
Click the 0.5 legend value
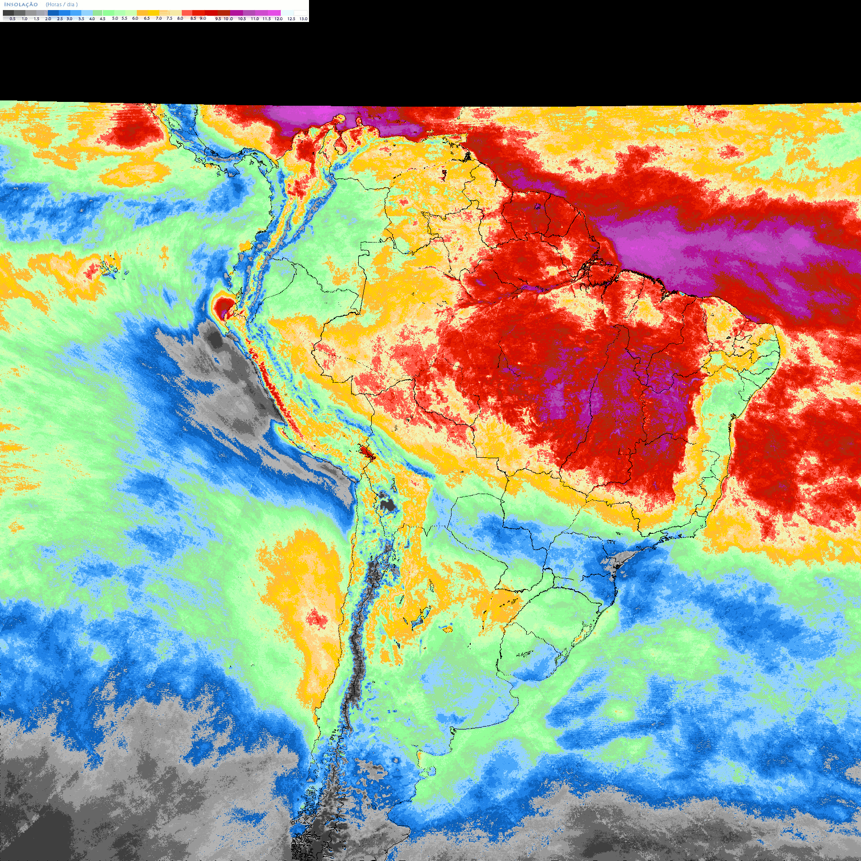[12, 19]
